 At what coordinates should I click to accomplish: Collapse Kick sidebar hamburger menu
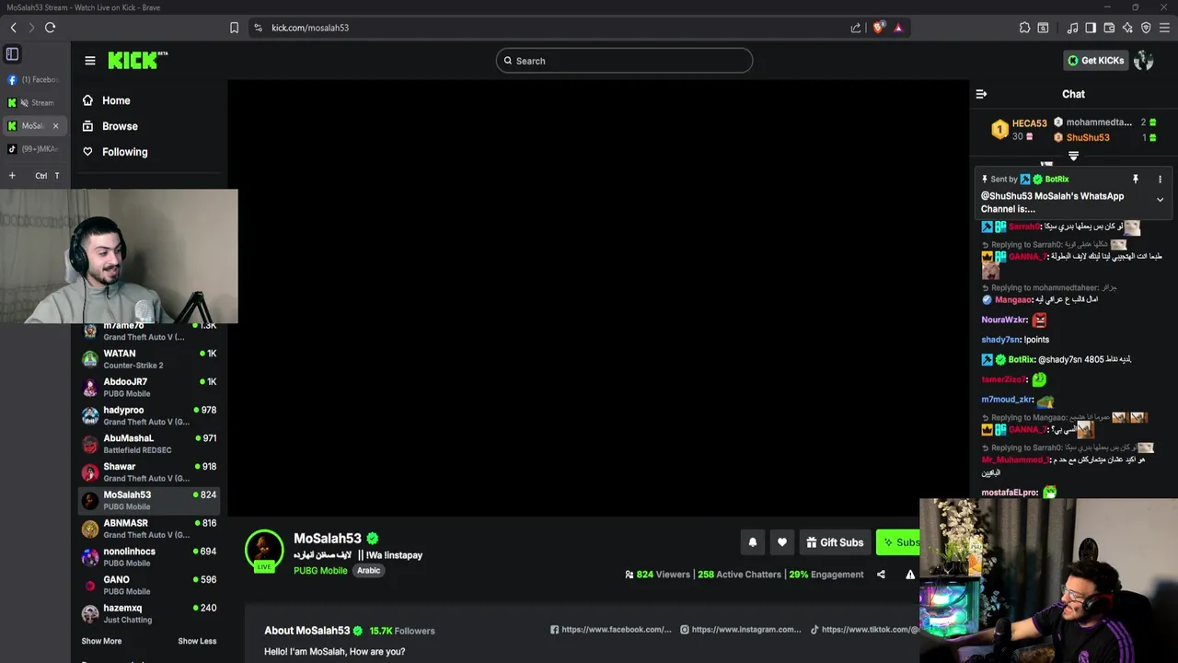click(x=90, y=61)
